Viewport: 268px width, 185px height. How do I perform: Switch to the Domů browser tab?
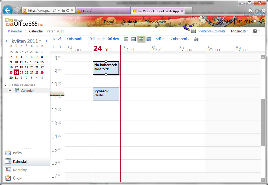[103, 11]
